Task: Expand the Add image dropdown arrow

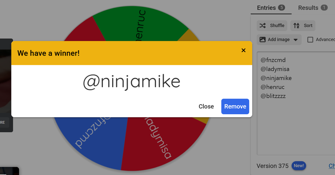Action: pos(295,40)
